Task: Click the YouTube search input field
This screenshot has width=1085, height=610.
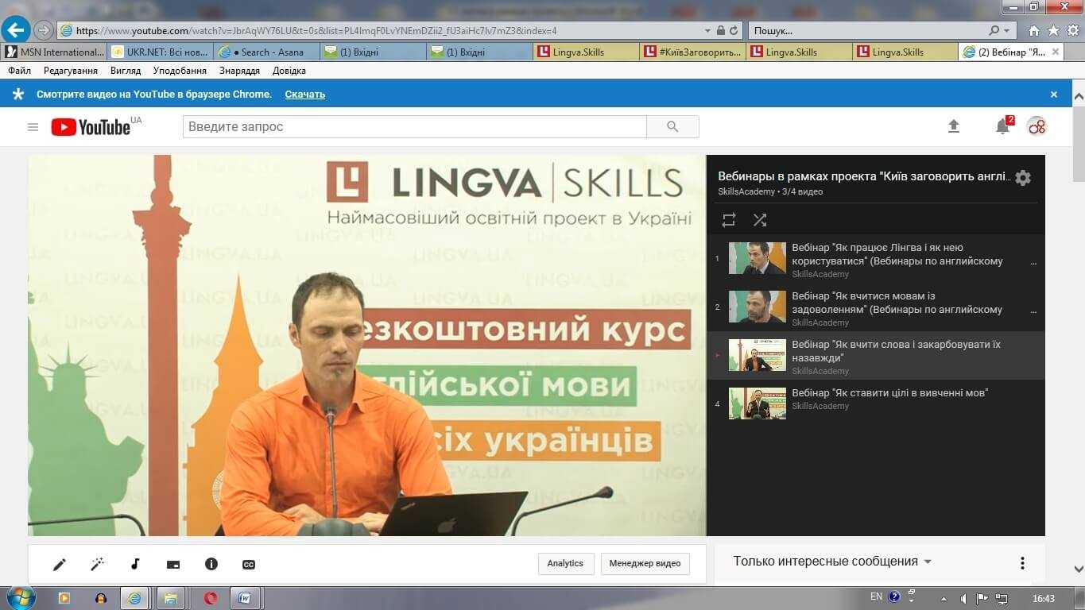Action: pyautogui.click(x=414, y=127)
